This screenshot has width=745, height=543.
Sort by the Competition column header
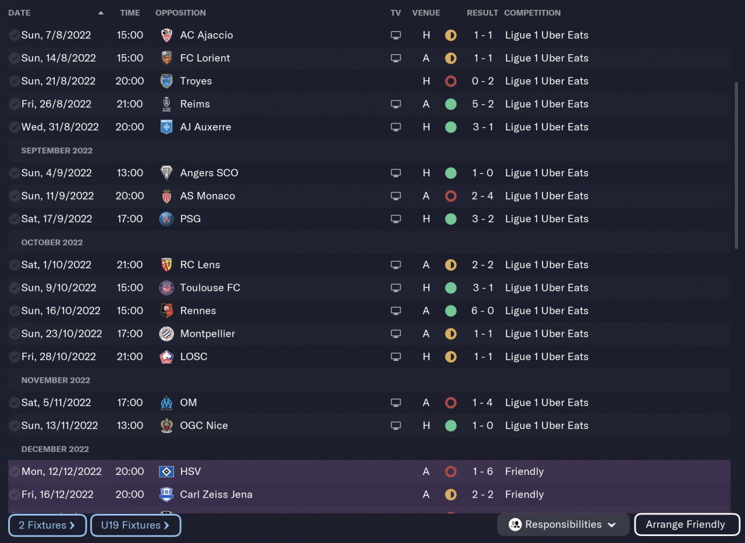(532, 13)
